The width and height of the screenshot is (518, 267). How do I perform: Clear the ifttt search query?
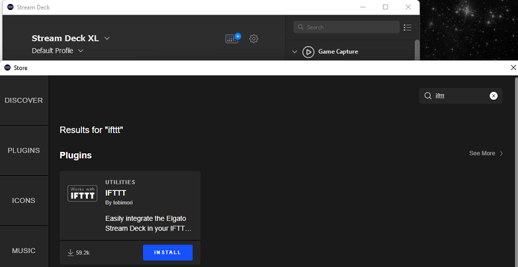coord(494,96)
